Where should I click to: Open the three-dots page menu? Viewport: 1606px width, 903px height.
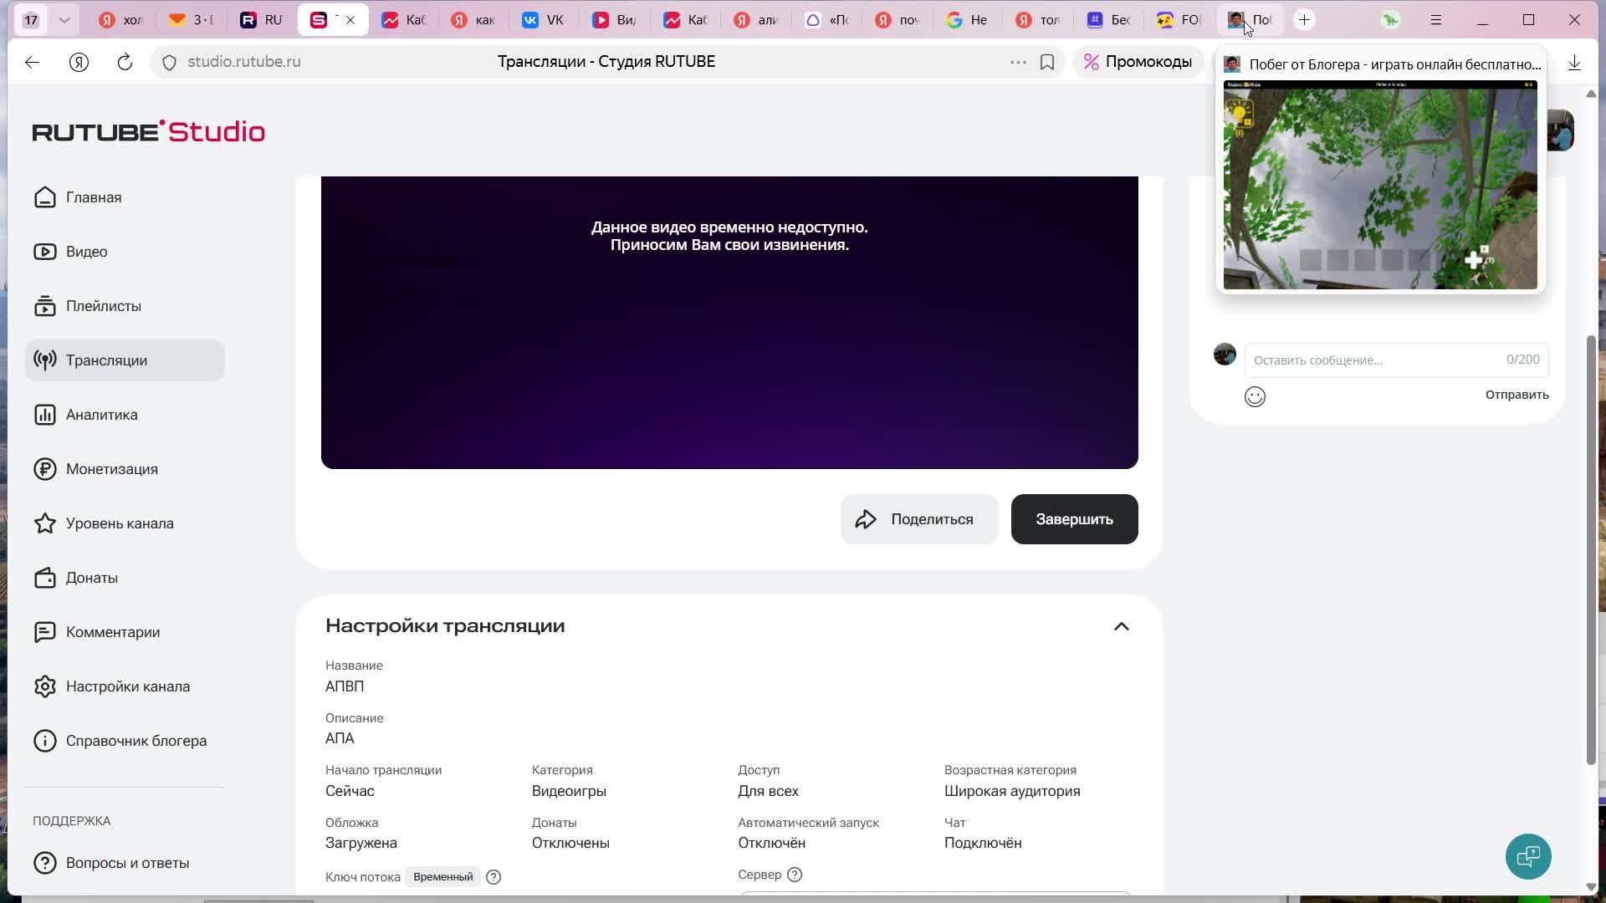[x=1018, y=62]
